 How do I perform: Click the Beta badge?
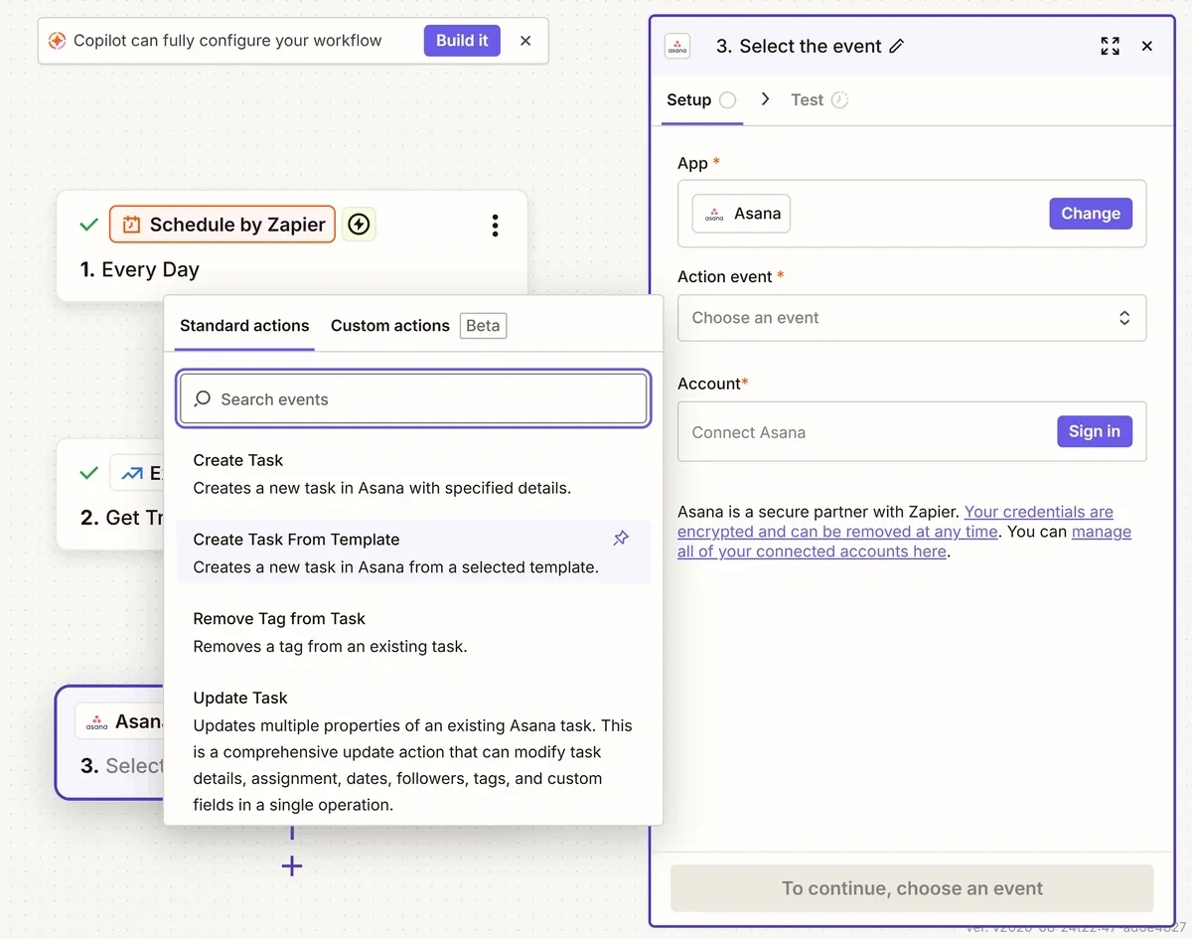484,325
